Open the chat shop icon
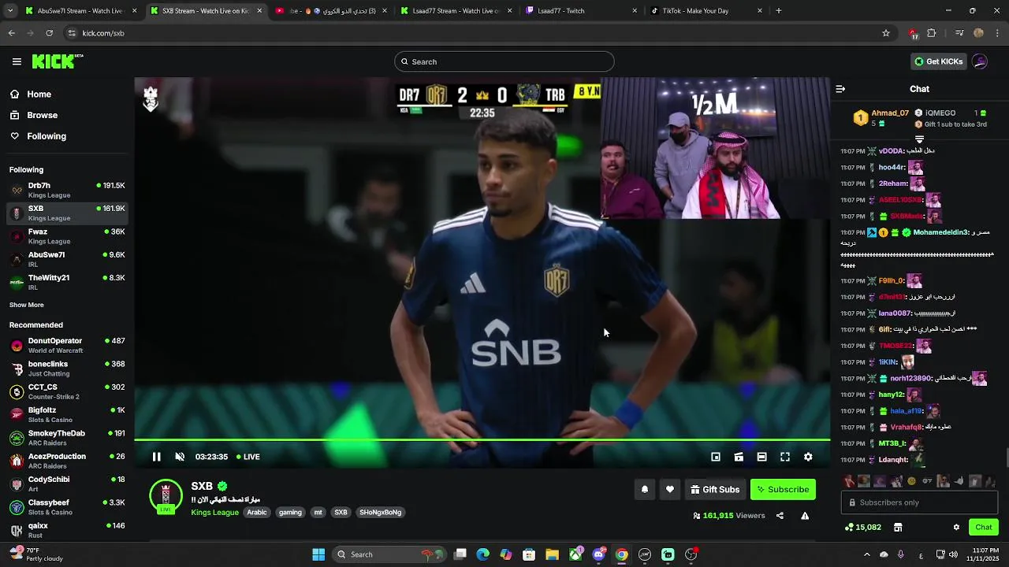Viewport: 1009px width, 567px height. pyautogui.click(x=898, y=527)
